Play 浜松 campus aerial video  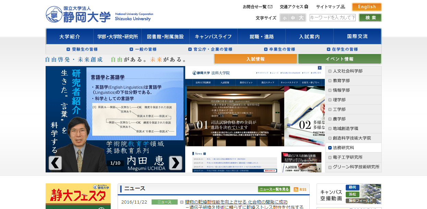point(353,194)
